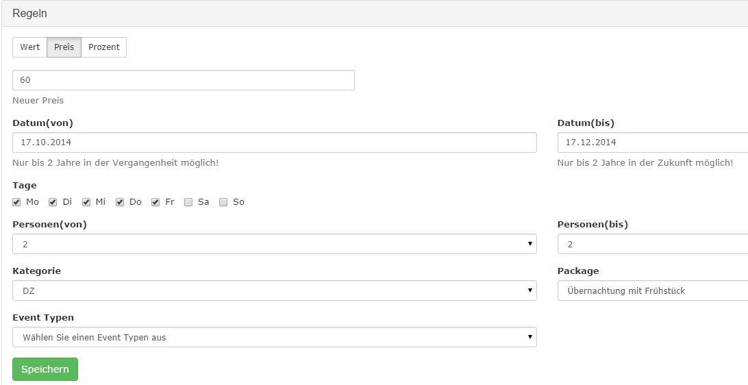Click the Datum(von) date field
This screenshot has height=385, width=748.
(274, 142)
